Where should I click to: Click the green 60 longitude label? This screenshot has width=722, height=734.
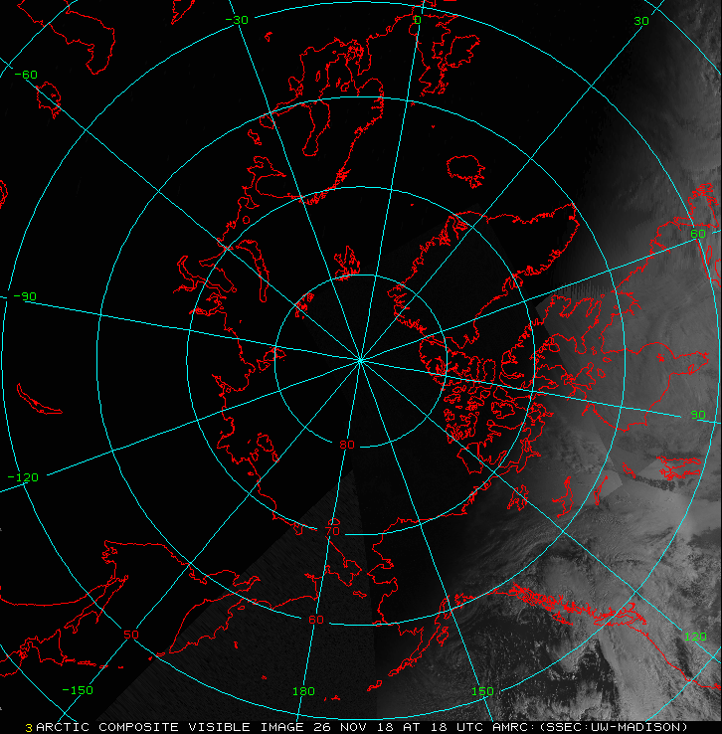point(698,234)
